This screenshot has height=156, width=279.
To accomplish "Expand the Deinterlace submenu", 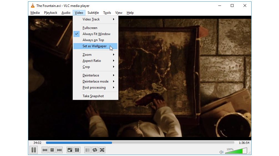I will click(x=95, y=75).
